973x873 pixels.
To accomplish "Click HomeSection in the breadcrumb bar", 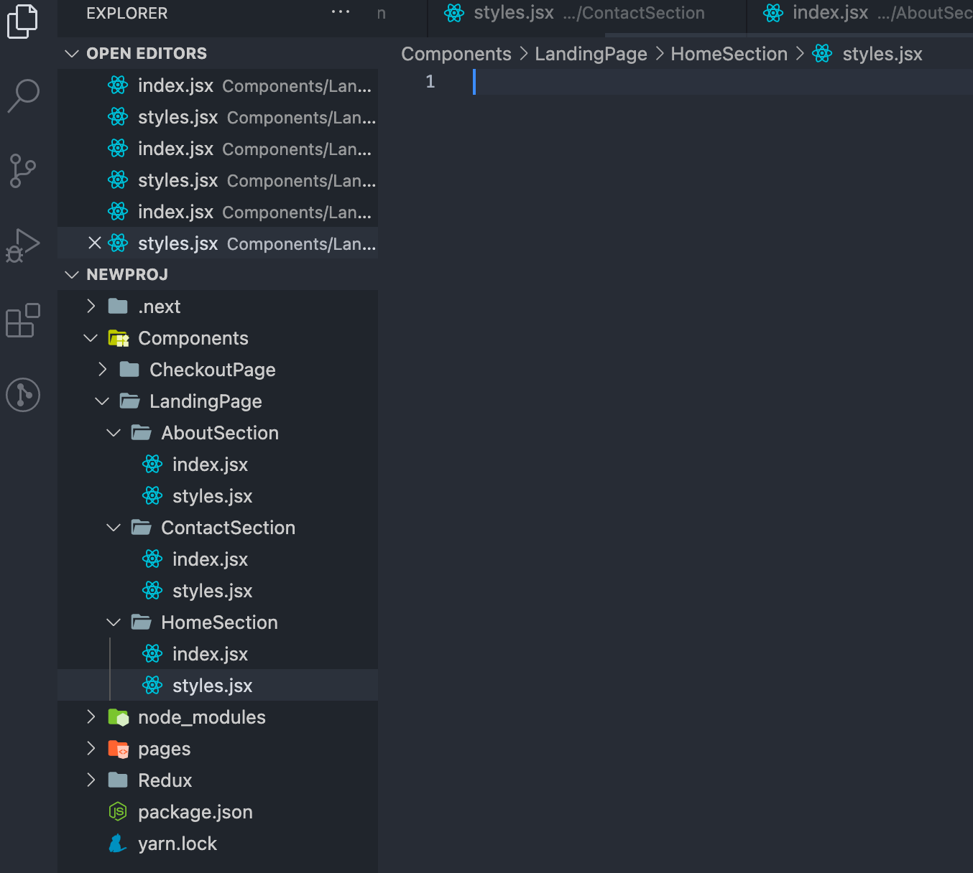I will click(728, 53).
